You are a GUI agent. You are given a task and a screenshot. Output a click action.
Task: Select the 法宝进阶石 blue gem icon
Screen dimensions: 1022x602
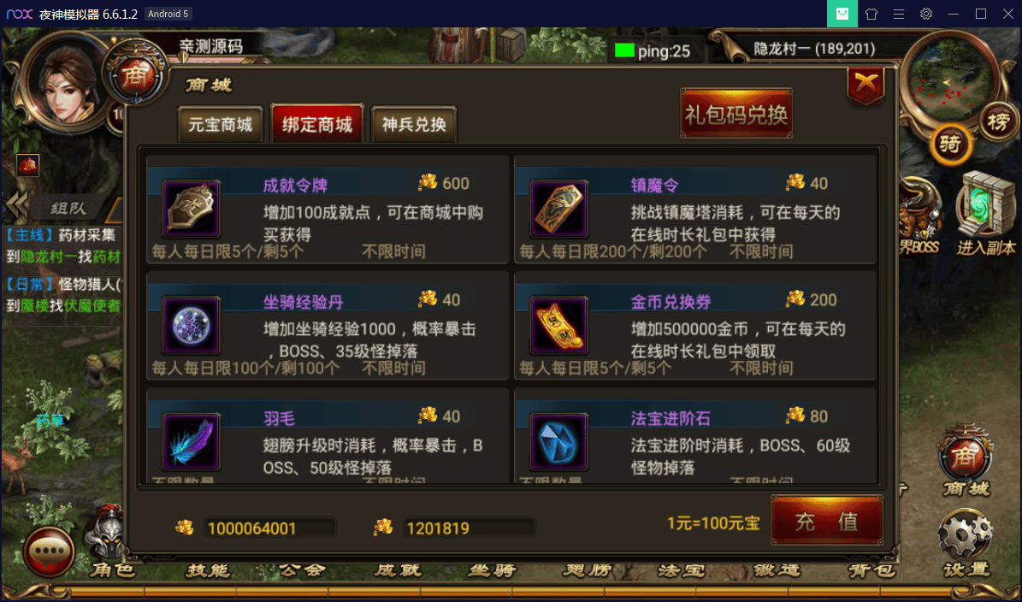click(x=558, y=442)
